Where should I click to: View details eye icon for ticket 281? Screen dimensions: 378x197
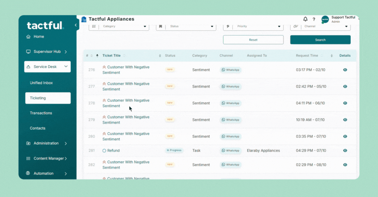point(345,151)
